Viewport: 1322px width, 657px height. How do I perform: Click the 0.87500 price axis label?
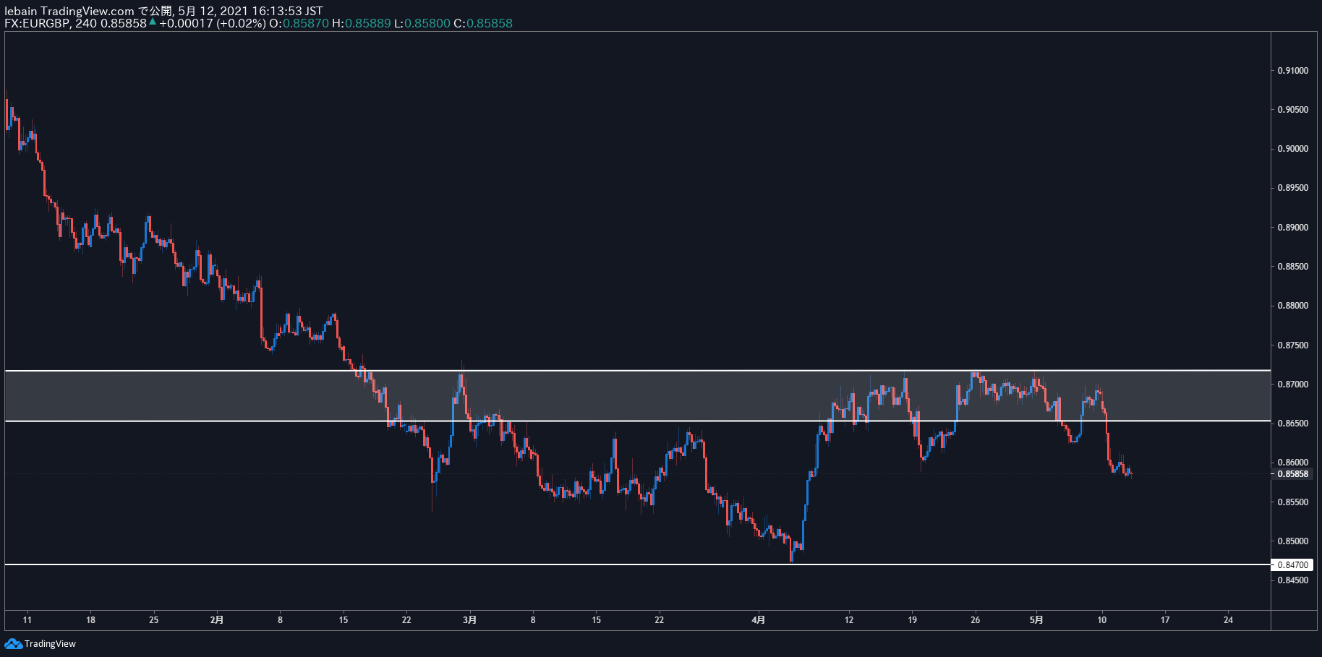pyautogui.click(x=1292, y=345)
